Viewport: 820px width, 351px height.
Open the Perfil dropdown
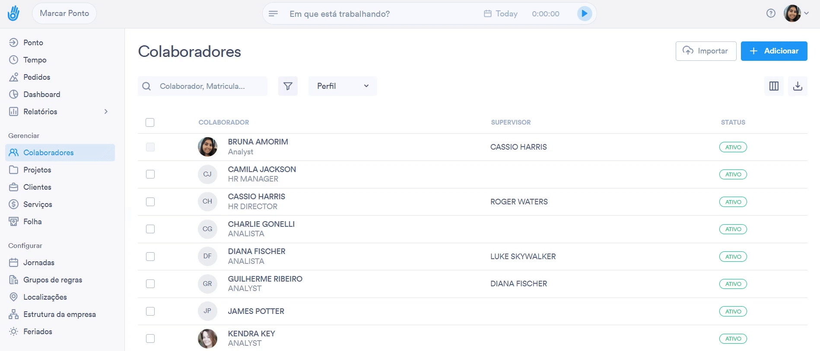pyautogui.click(x=343, y=86)
